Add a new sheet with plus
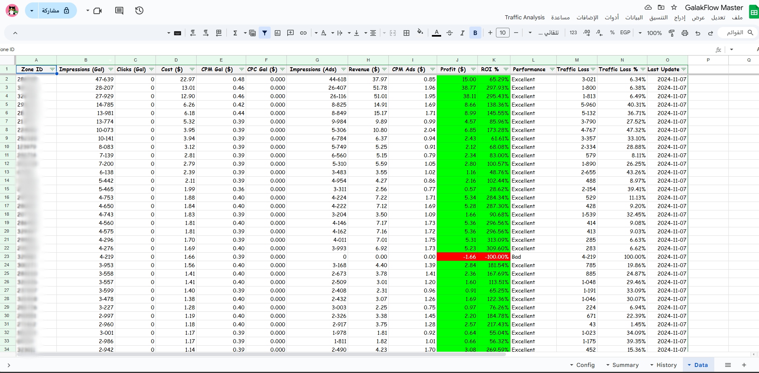Viewport: 759px width, 373px height. 744,365
